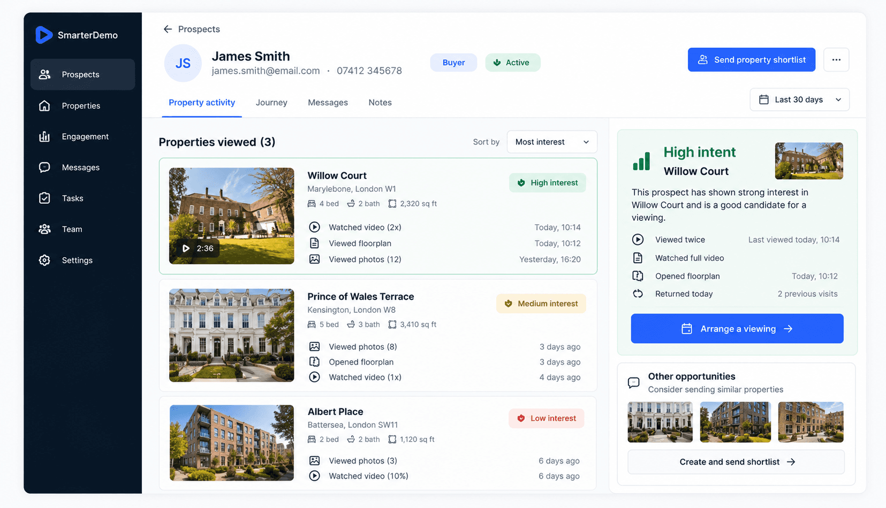
Task: Click the Medium interest badge
Action: 541,304
